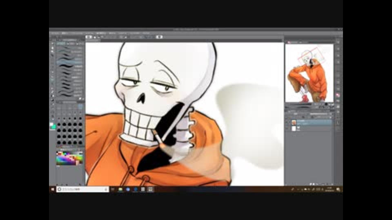Select the highlighted layer with character thumbnail
This screenshot has height=220, width=392.
click(311, 122)
